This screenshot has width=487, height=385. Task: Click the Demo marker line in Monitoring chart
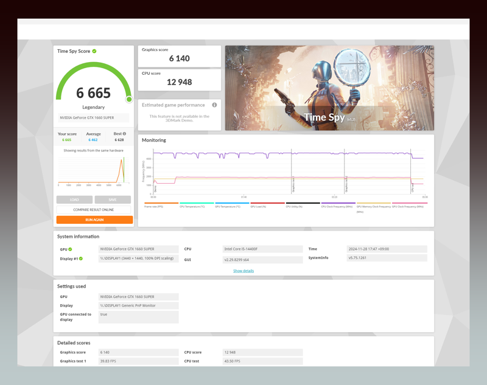153,172
